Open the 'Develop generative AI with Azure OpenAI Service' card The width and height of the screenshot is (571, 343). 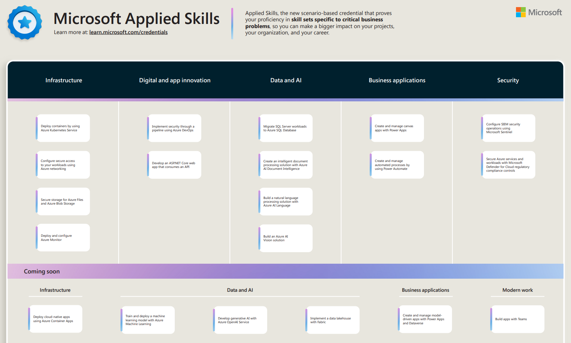tap(240, 320)
